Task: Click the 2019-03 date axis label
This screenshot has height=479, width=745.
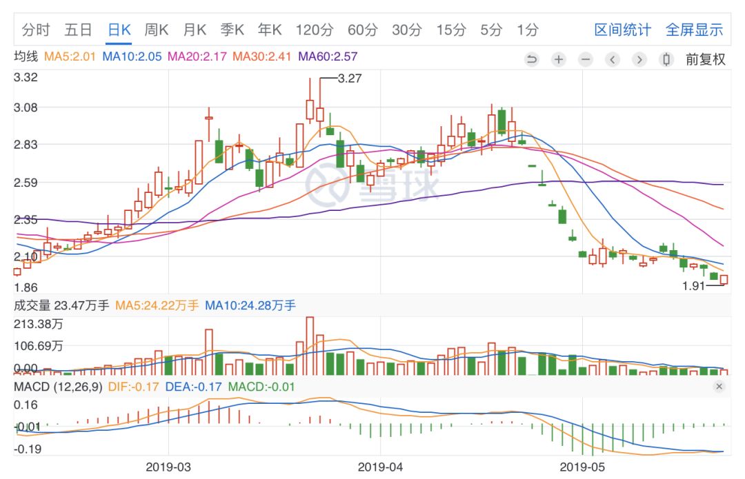Action: point(168,467)
